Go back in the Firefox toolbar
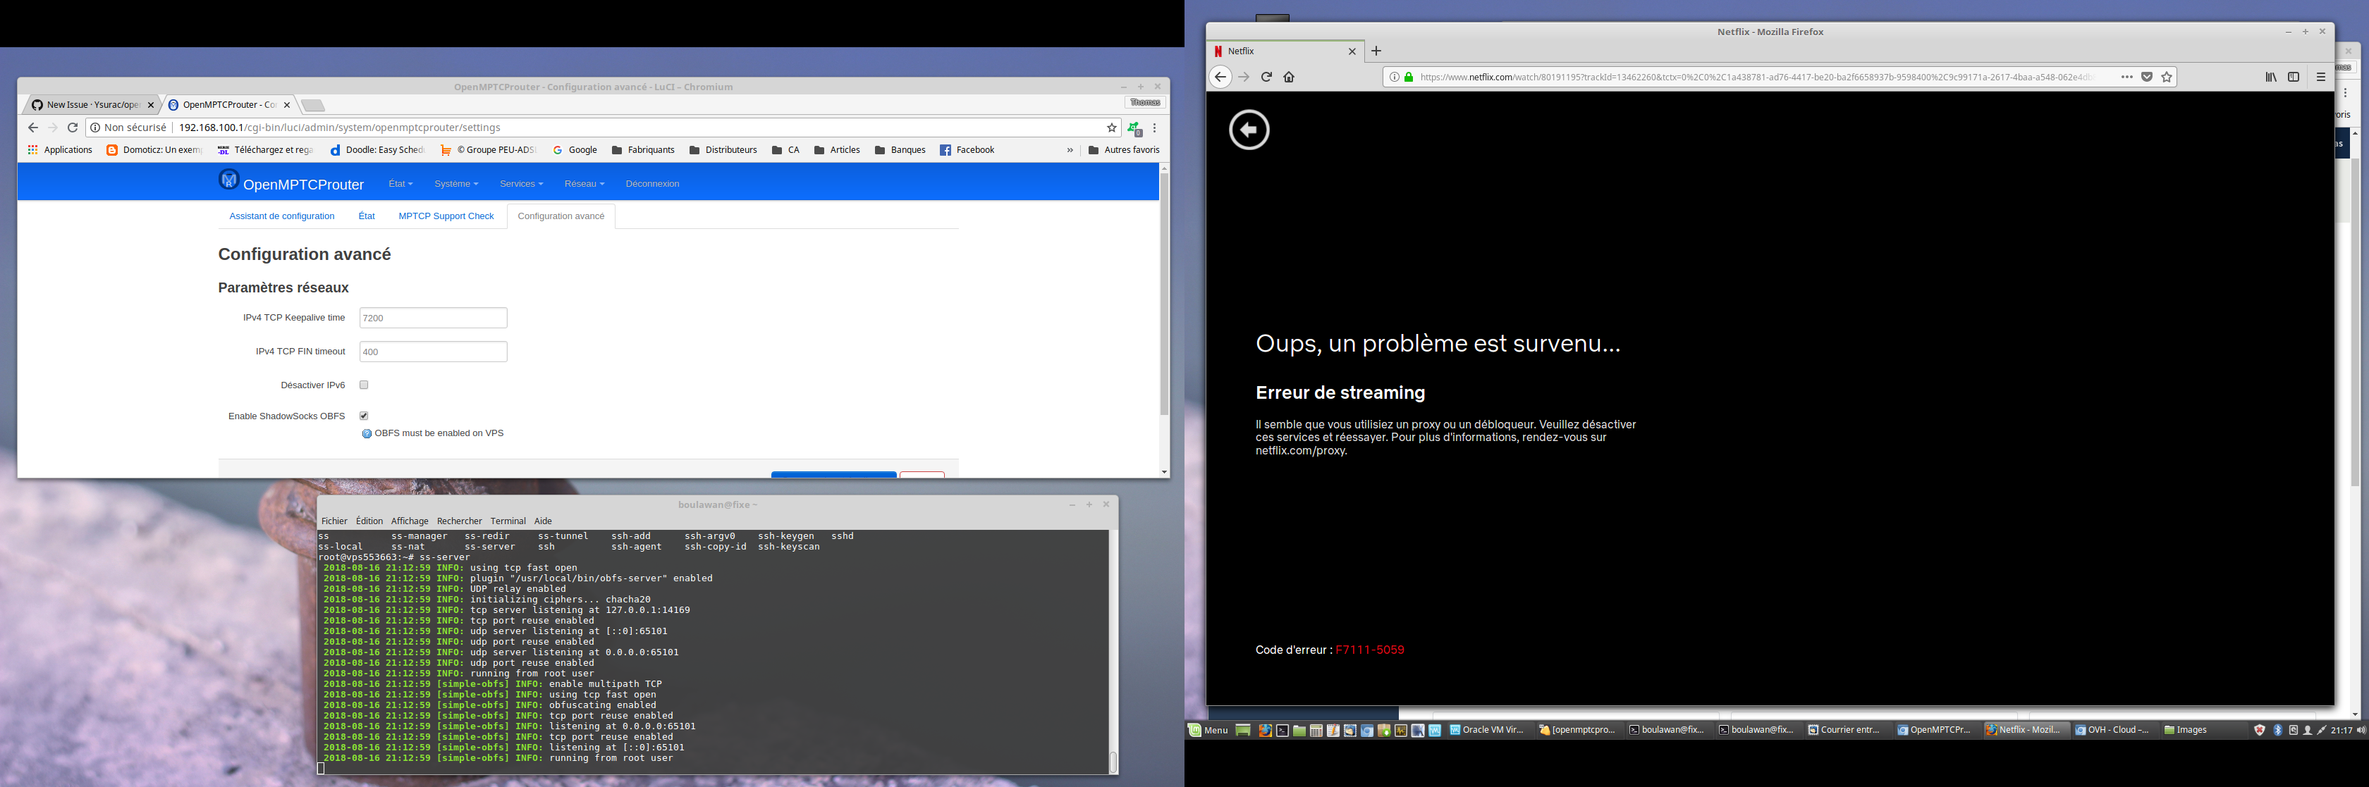 click(x=1220, y=78)
